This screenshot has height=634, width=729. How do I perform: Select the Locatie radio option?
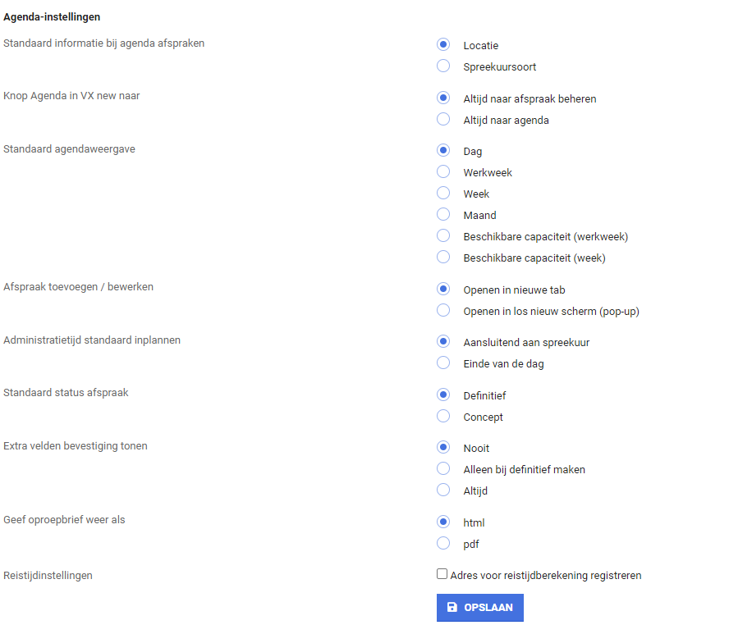pyautogui.click(x=443, y=45)
